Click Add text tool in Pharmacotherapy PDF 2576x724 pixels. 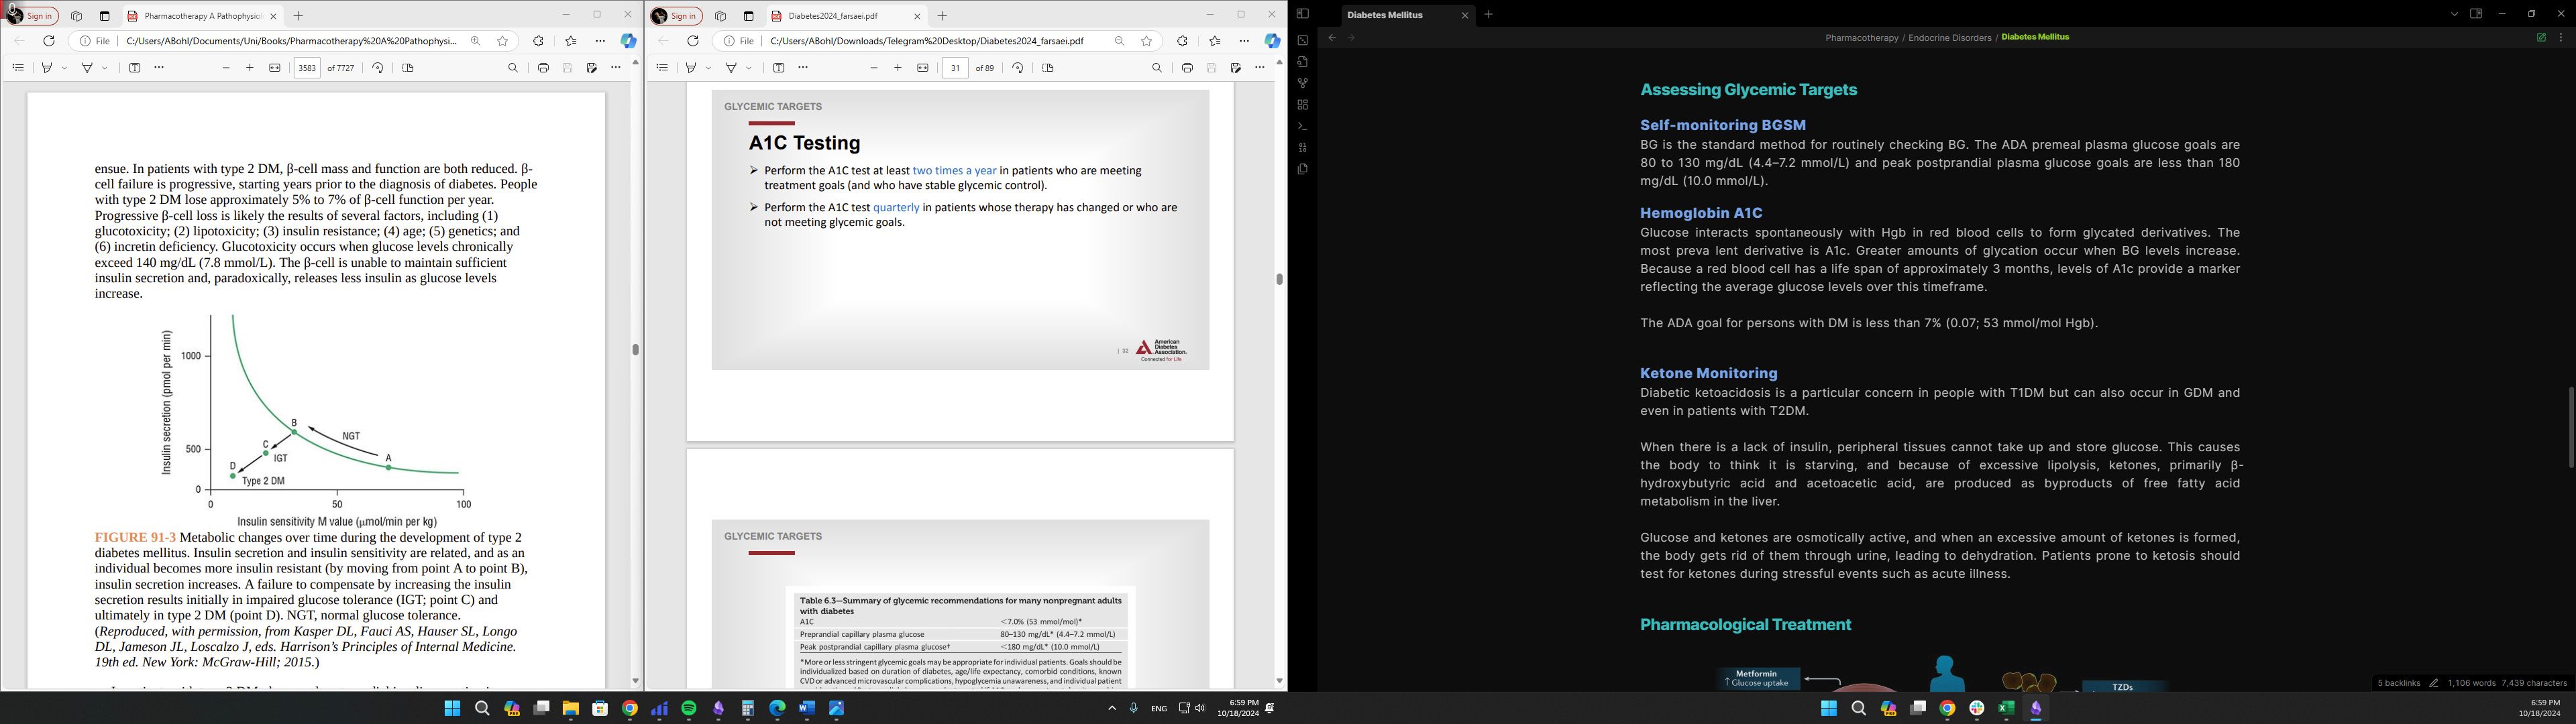tap(135, 68)
